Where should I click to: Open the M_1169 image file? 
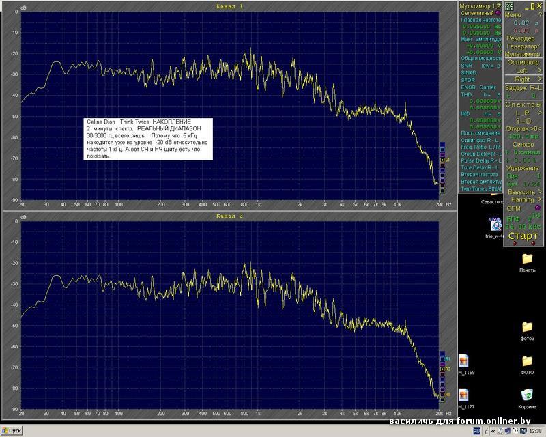463,361
